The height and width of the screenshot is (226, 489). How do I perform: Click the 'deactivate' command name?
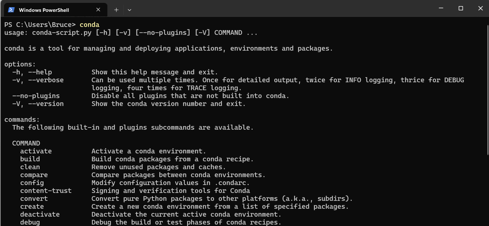pyautogui.click(x=40, y=215)
